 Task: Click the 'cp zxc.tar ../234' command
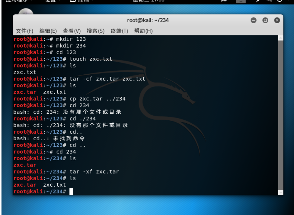pos(97,99)
